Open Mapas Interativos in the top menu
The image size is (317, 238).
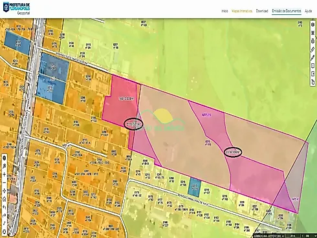[242, 11]
